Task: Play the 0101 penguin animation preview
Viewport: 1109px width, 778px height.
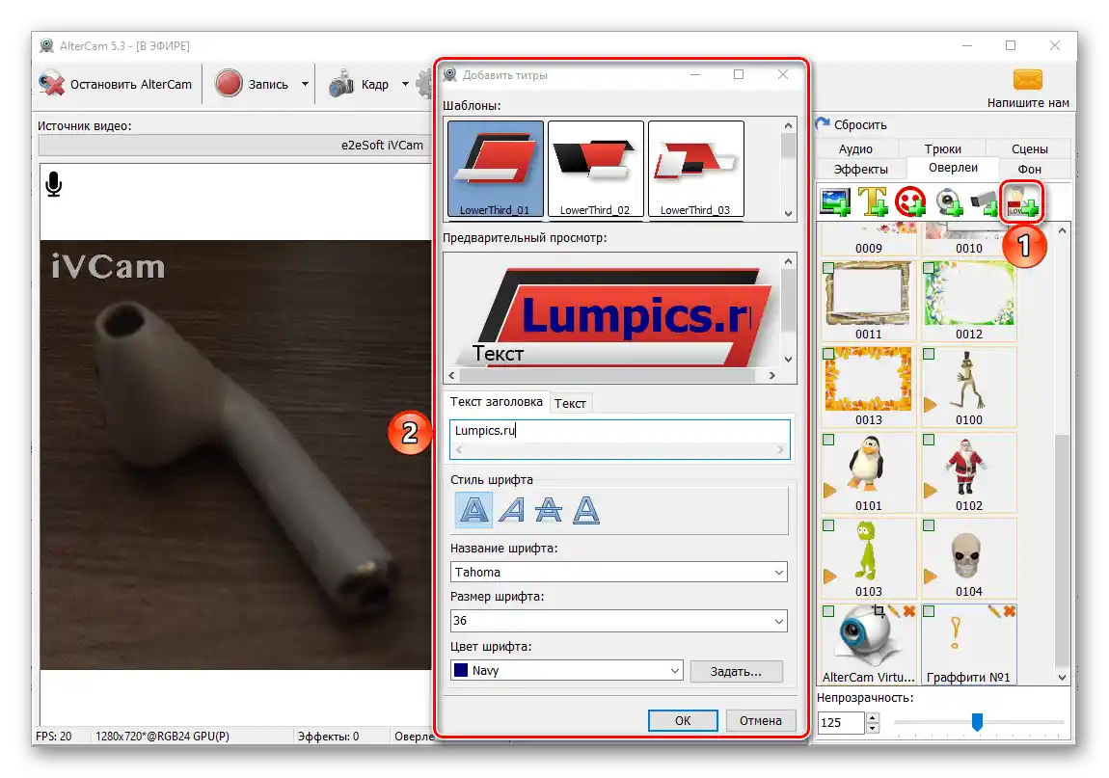Action: pos(829,490)
